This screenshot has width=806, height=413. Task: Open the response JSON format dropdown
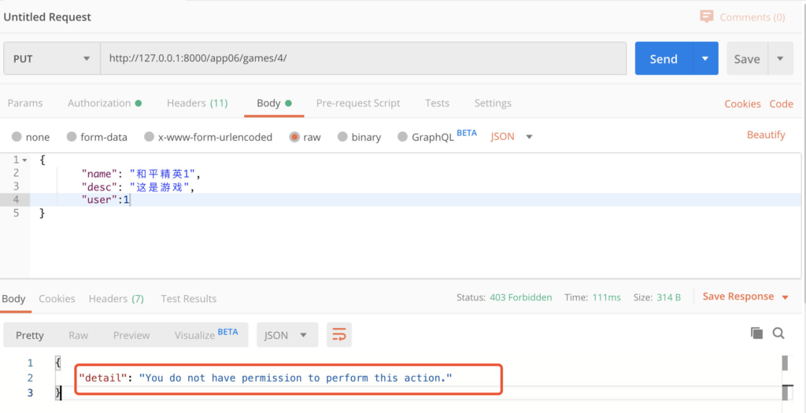pyautogui.click(x=287, y=335)
